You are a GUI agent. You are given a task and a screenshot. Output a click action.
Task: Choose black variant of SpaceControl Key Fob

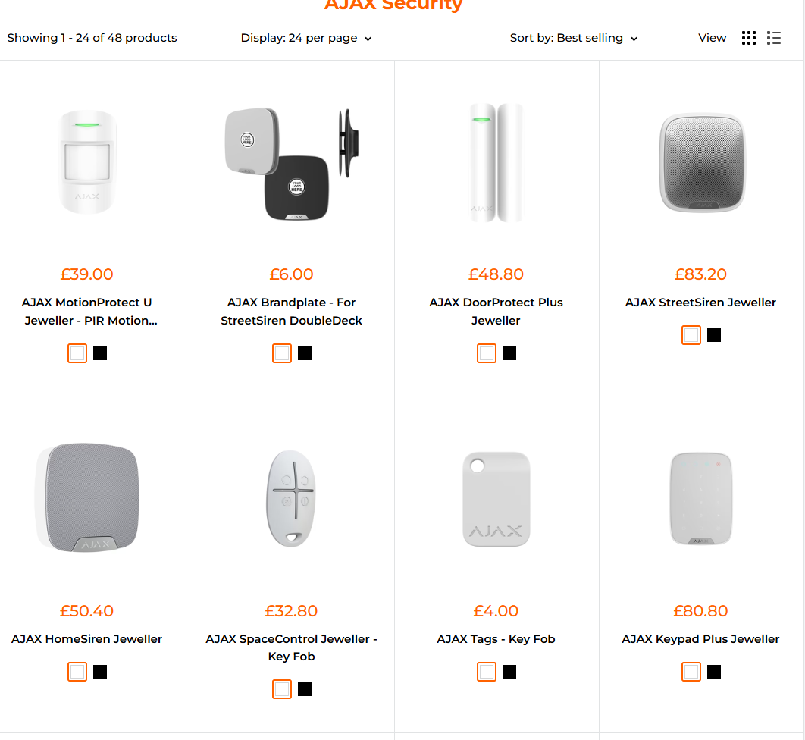click(x=305, y=689)
